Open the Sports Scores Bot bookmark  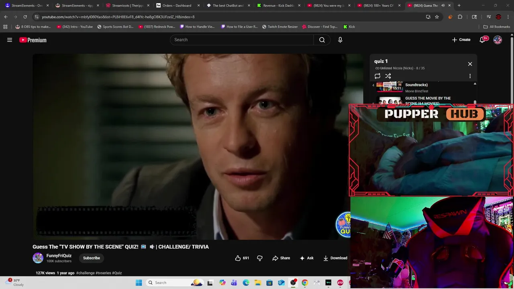click(115, 27)
